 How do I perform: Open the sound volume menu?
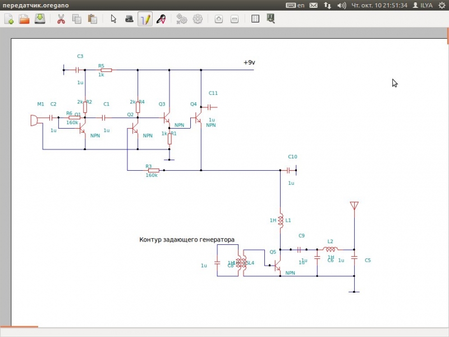(341, 5)
